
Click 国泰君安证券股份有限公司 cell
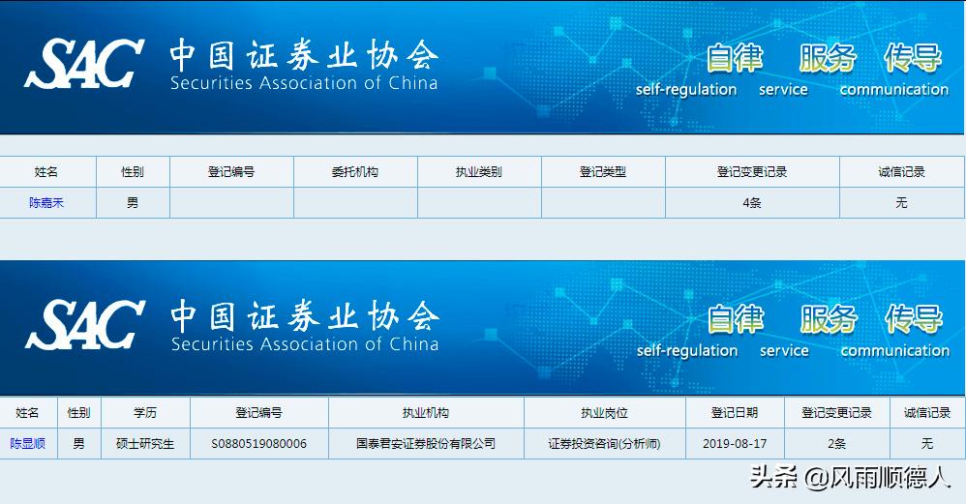pos(426,443)
